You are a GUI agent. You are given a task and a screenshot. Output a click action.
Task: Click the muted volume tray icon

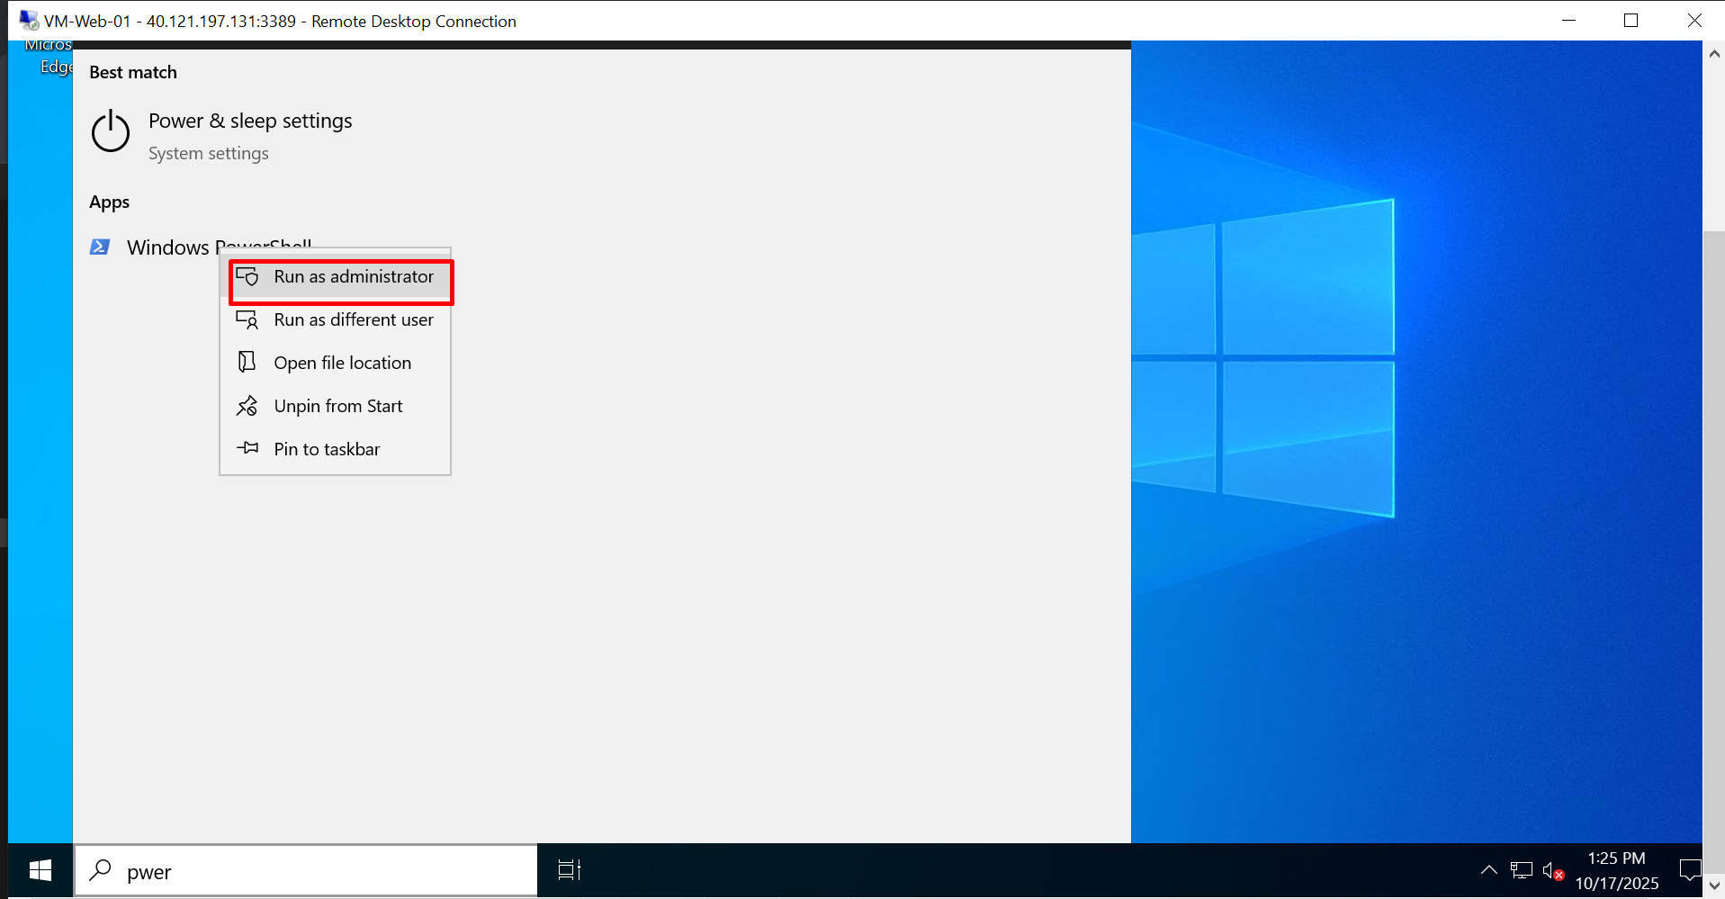1552,870
